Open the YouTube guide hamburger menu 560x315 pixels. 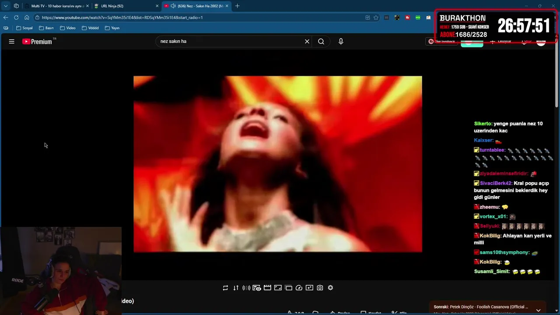pos(12,42)
